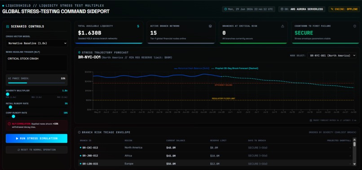Click the Total Available Liquidity card
Screen dimensions: 362x170
click(109, 32)
